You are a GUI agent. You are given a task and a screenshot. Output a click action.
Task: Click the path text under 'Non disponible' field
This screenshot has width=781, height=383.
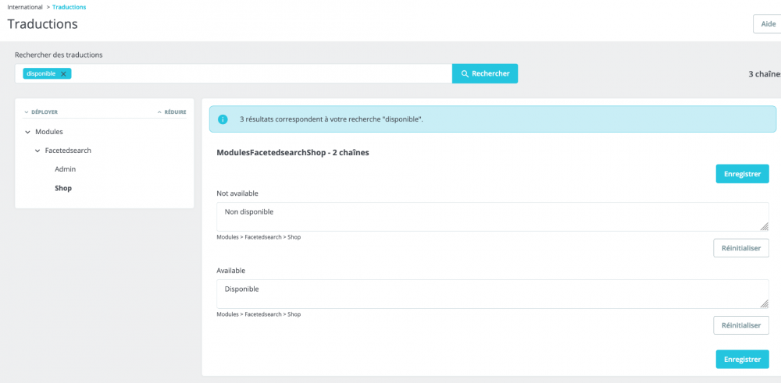(259, 237)
